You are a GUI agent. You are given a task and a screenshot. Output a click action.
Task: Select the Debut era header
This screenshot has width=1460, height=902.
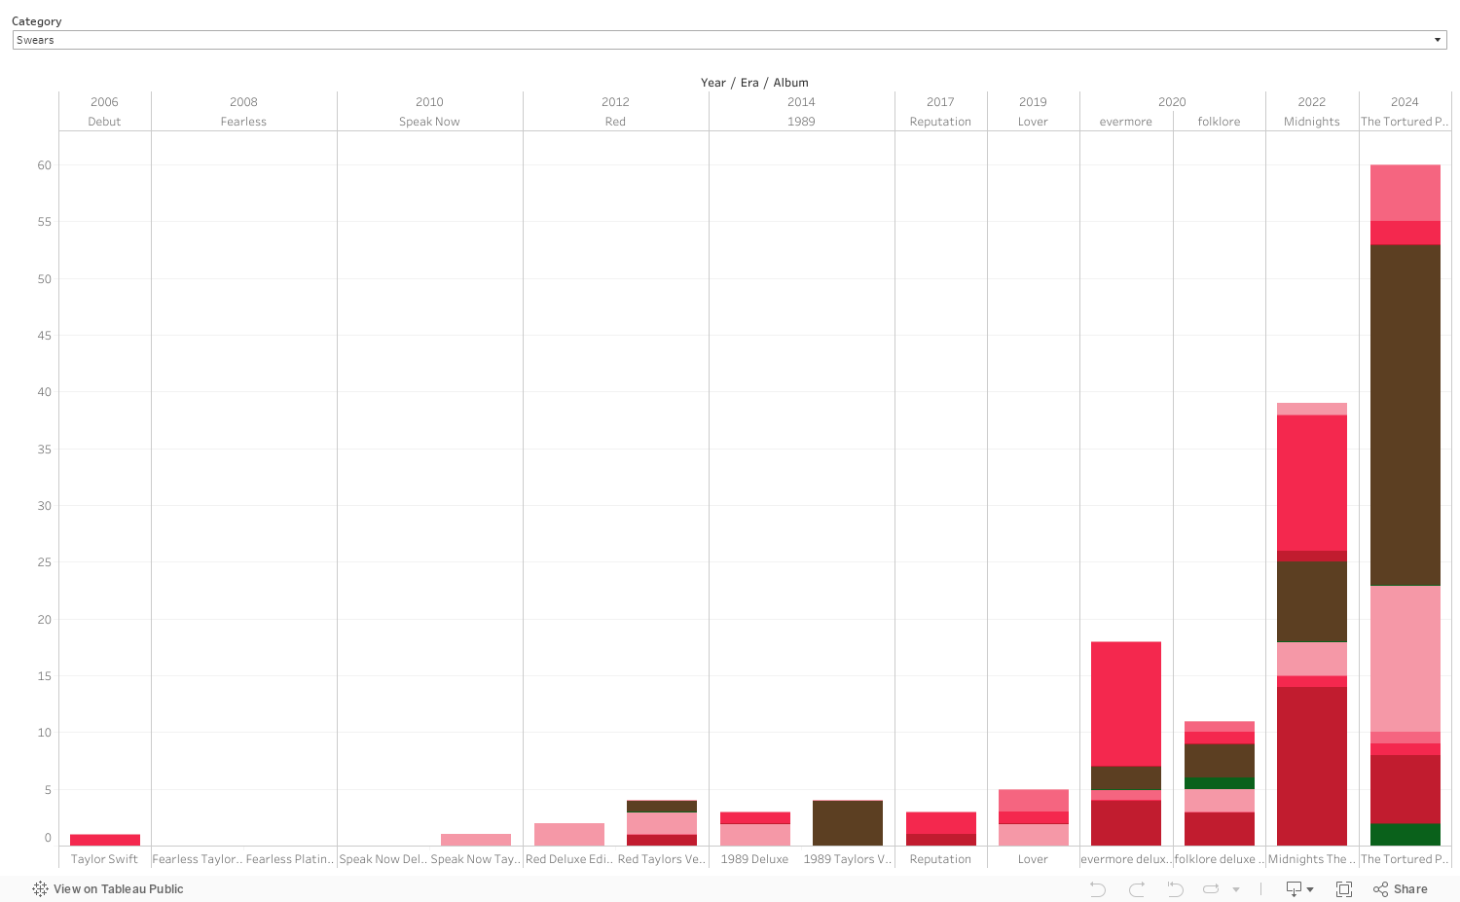104,122
